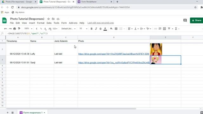203x114 pixels.
Task: Open the Data menu
Action: [x=49, y=23]
